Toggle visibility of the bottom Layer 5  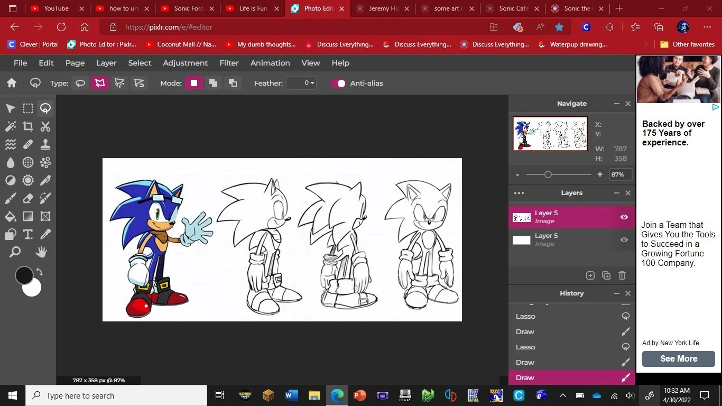click(x=624, y=239)
